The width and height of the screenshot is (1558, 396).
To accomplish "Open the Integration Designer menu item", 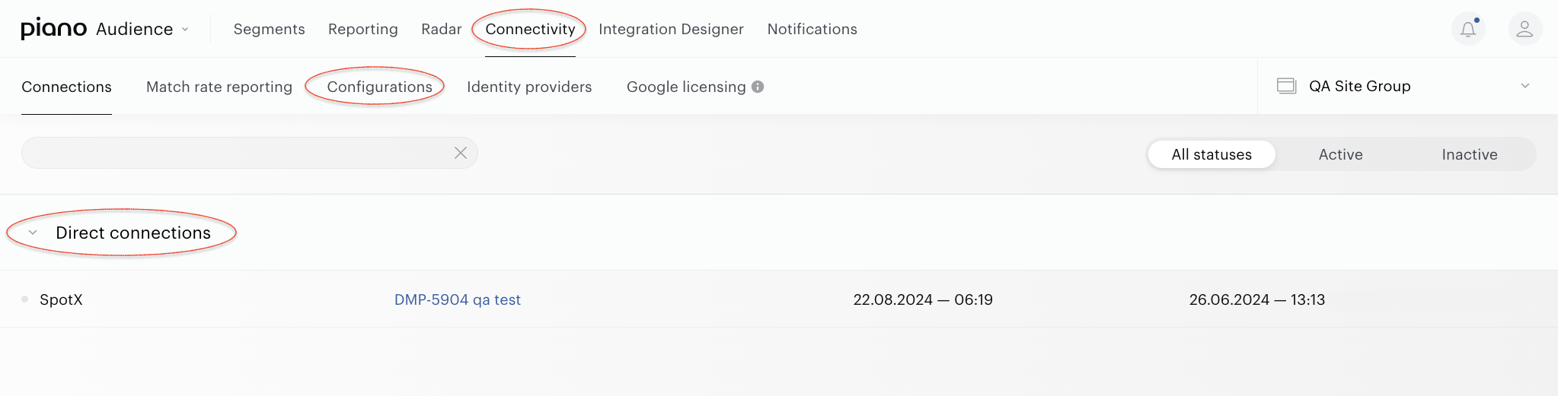I will tap(671, 29).
